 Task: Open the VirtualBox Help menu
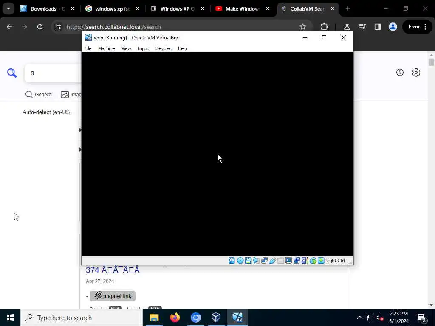coord(183,48)
